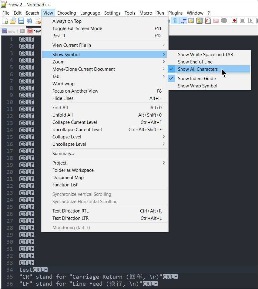Image resolution: width=258 pixels, height=289 pixels.
Task: Expand the Uncollapse Level submenu
Action: 105,144
